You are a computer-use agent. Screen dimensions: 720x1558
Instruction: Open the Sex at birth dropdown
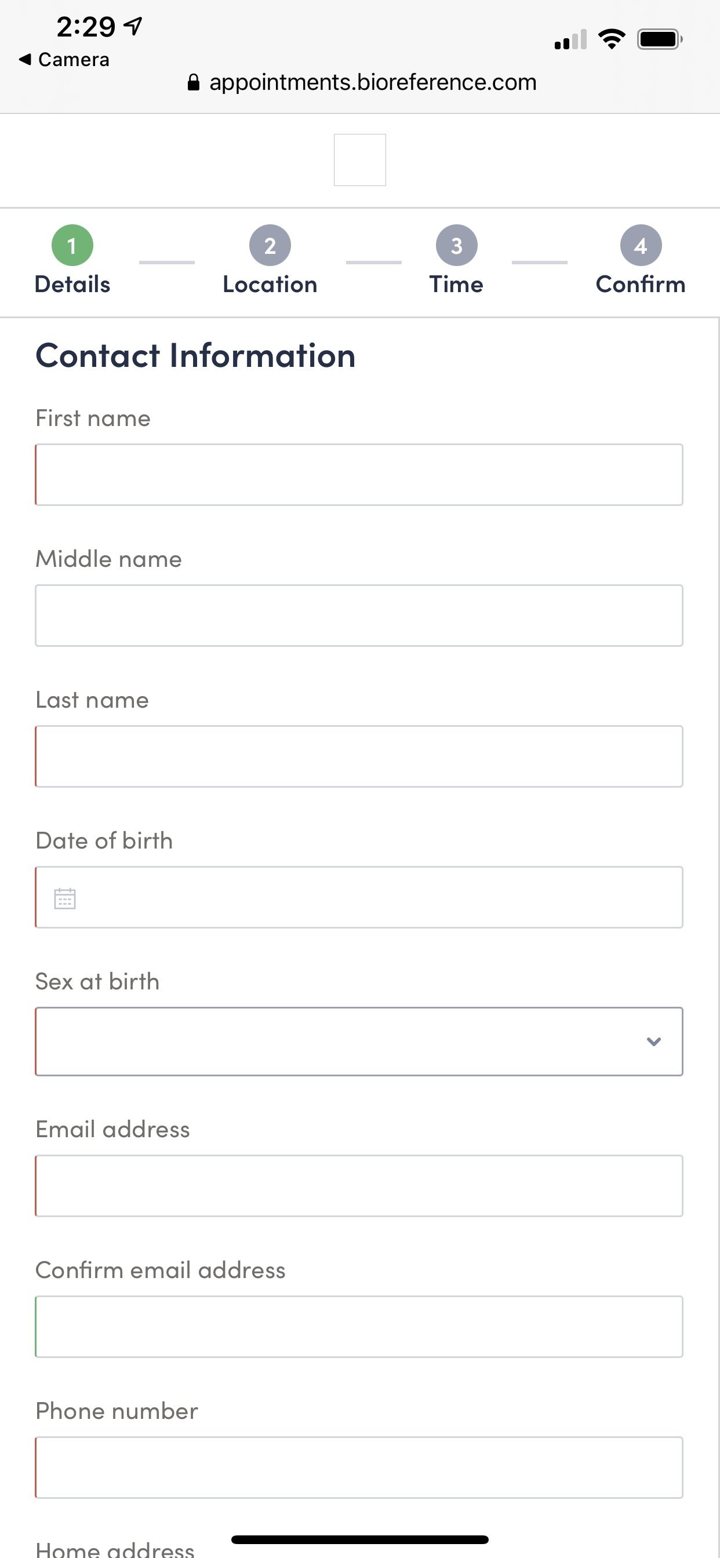coord(359,1041)
